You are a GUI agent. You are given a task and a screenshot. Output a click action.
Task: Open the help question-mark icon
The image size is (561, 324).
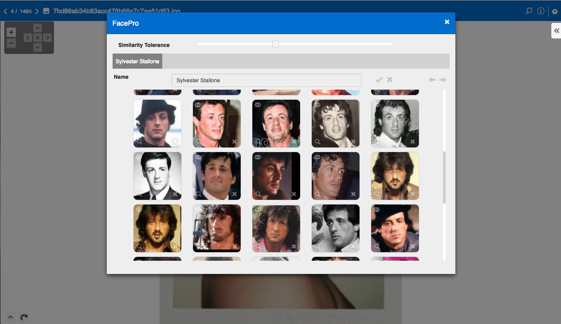(555, 12)
